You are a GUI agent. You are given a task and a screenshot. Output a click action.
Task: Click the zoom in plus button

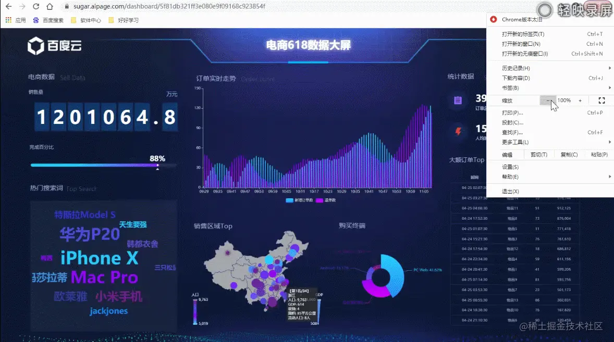point(580,100)
